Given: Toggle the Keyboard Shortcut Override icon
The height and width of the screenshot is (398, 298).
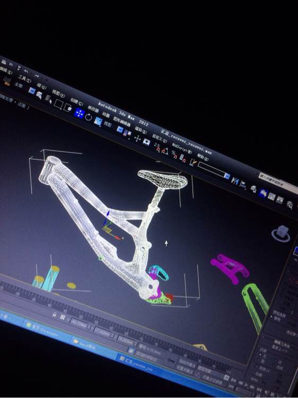Looking at the screenshot, I should click(146, 142).
